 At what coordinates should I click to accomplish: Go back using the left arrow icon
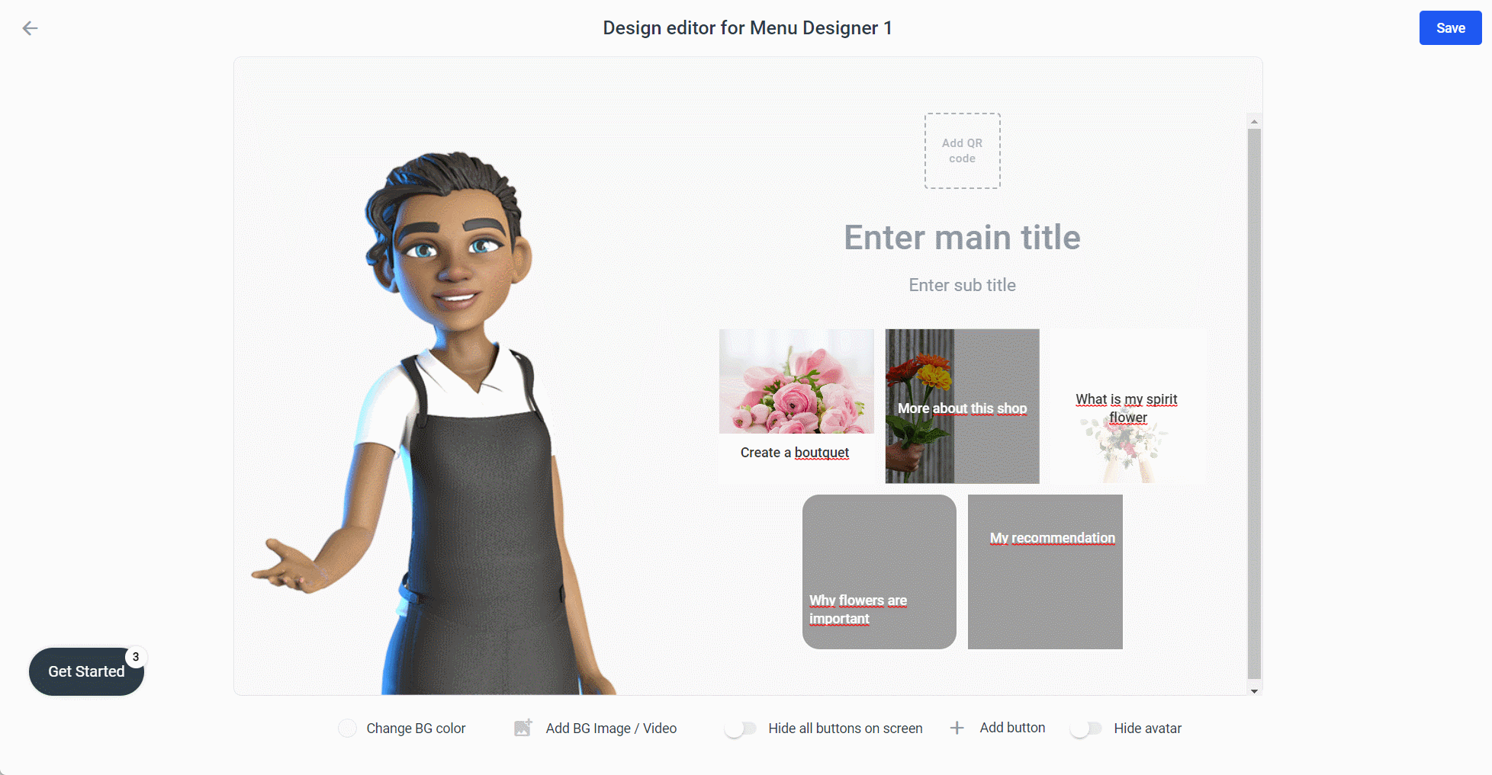click(x=30, y=28)
